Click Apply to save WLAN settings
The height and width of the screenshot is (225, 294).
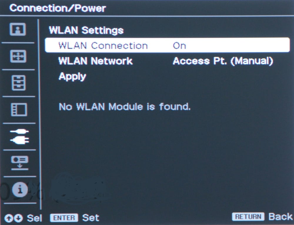(x=72, y=77)
